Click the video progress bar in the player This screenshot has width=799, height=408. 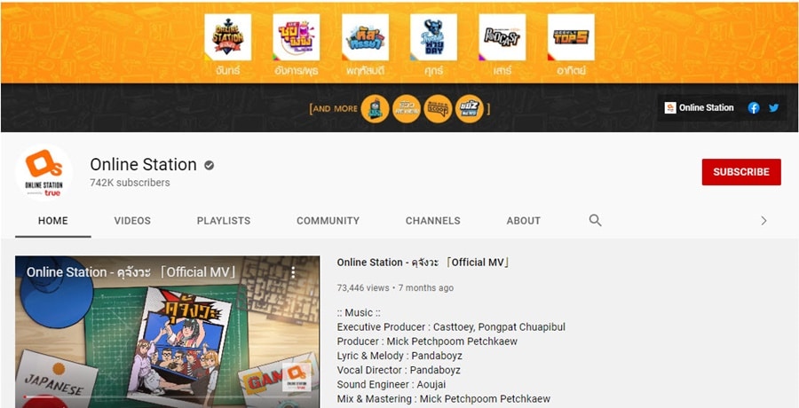(167, 396)
